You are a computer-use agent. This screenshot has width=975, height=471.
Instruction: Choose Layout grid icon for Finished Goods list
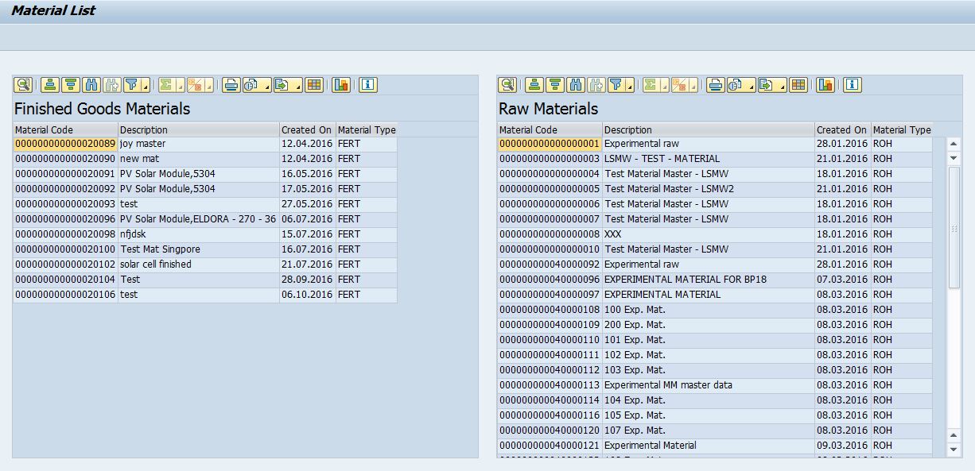coord(314,85)
